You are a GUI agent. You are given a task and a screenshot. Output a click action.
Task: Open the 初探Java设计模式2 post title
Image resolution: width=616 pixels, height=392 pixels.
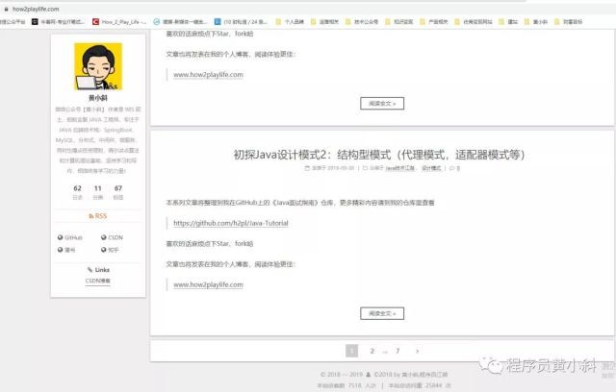[x=379, y=155]
